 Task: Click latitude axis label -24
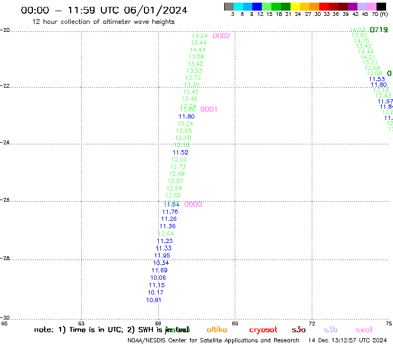(5, 142)
